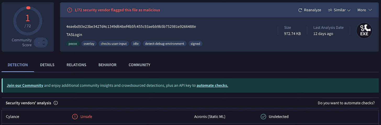Select the peexe tag
Viewport: 381px width, 125px height.
click(x=73, y=44)
